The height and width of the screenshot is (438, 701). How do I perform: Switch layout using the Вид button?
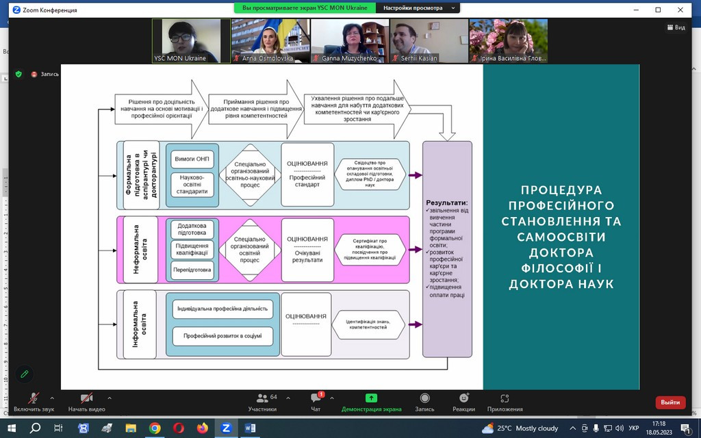(676, 27)
